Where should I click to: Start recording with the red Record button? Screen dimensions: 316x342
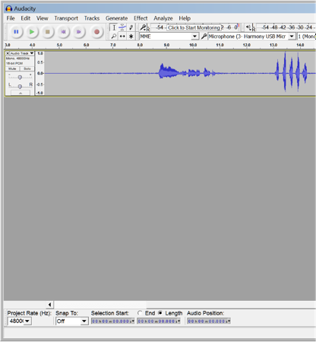tap(96, 32)
